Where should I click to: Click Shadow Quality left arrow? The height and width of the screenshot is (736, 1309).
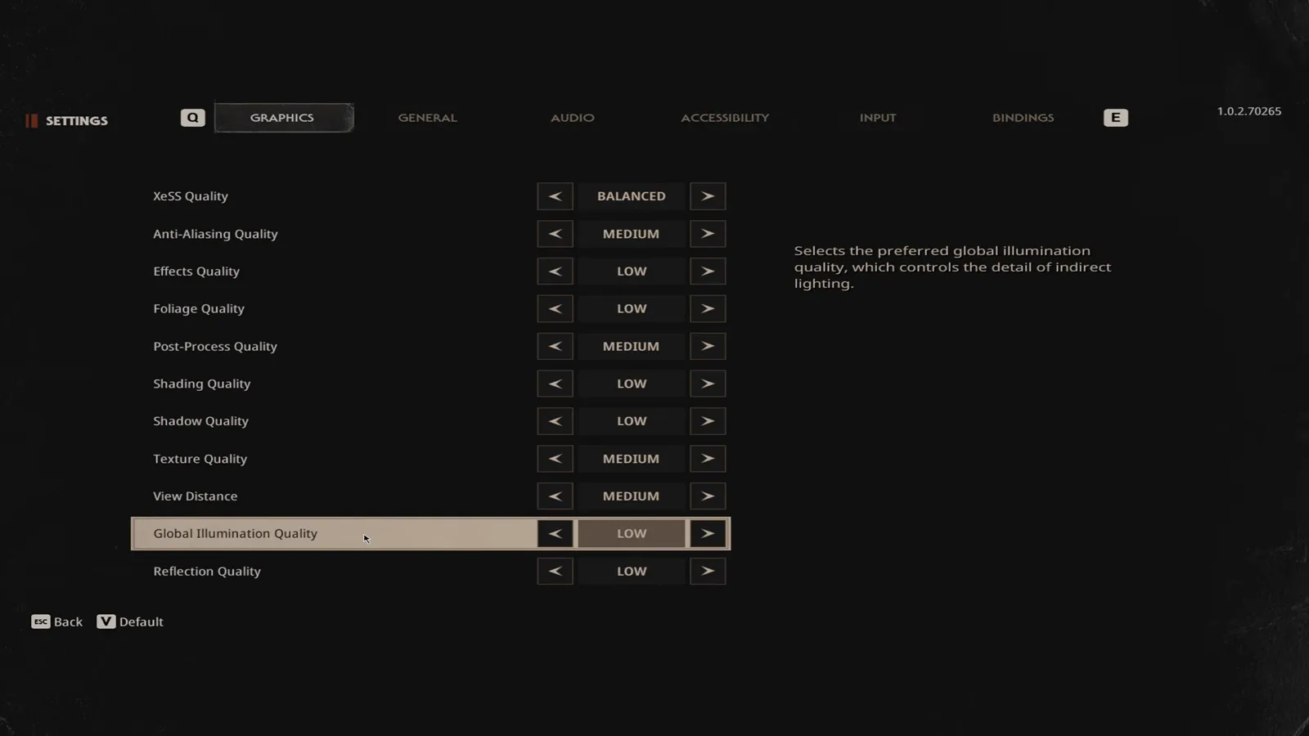(555, 421)
